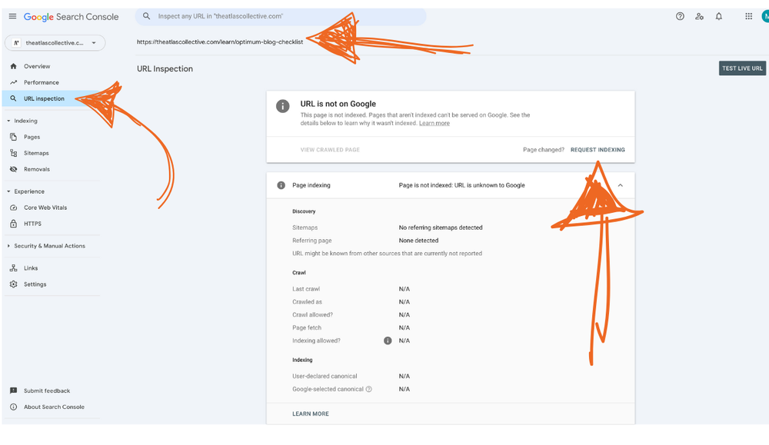The image size is (769, 445).
Task: Click the Pages document icon
Action: pyautogui.click(x=13, y=137)
